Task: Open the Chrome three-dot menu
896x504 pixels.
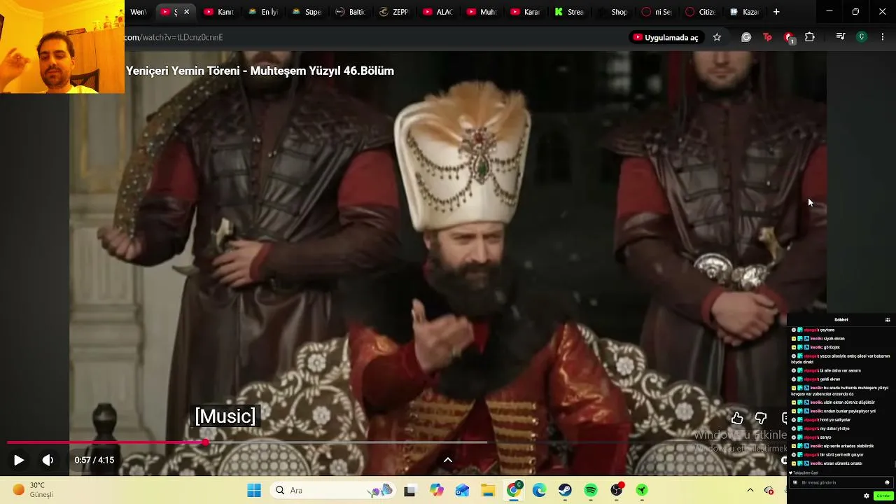Action: point(883,37)
